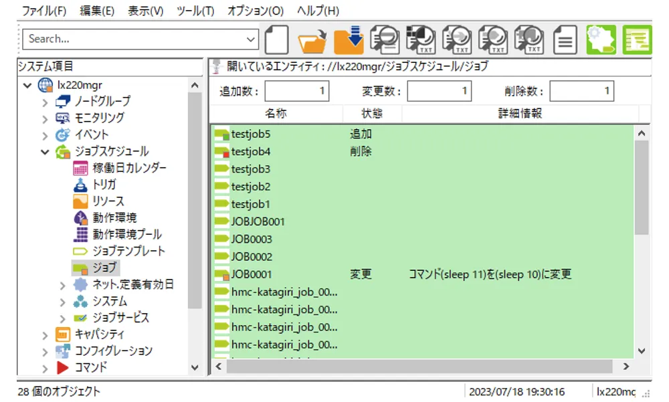
Task: Open the 表示(V) menu
Action: pos(145,11)
